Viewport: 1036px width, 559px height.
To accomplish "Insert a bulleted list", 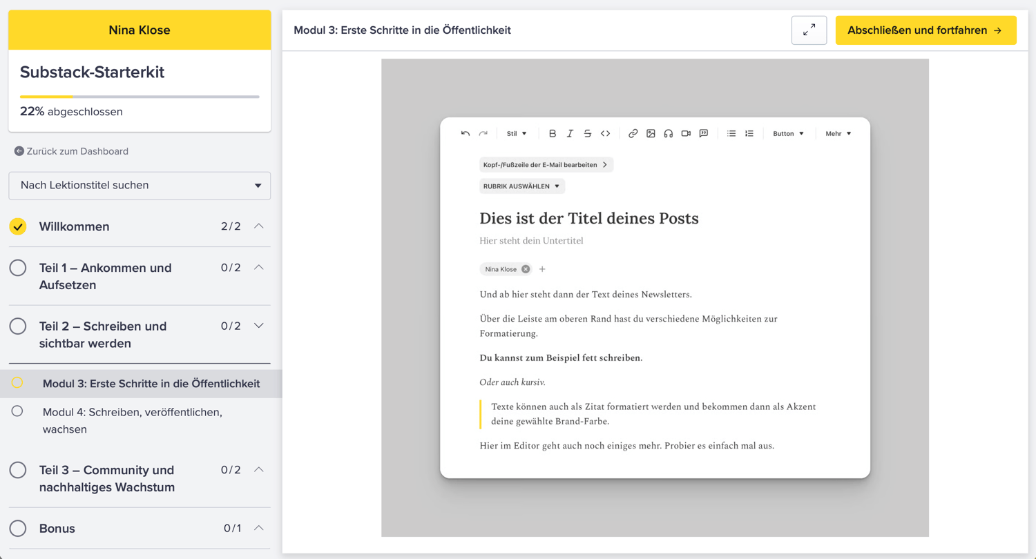I will point(731,134).
